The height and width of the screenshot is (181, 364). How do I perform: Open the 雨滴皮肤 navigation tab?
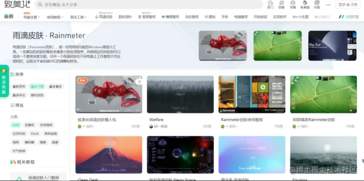pos(104,17)
